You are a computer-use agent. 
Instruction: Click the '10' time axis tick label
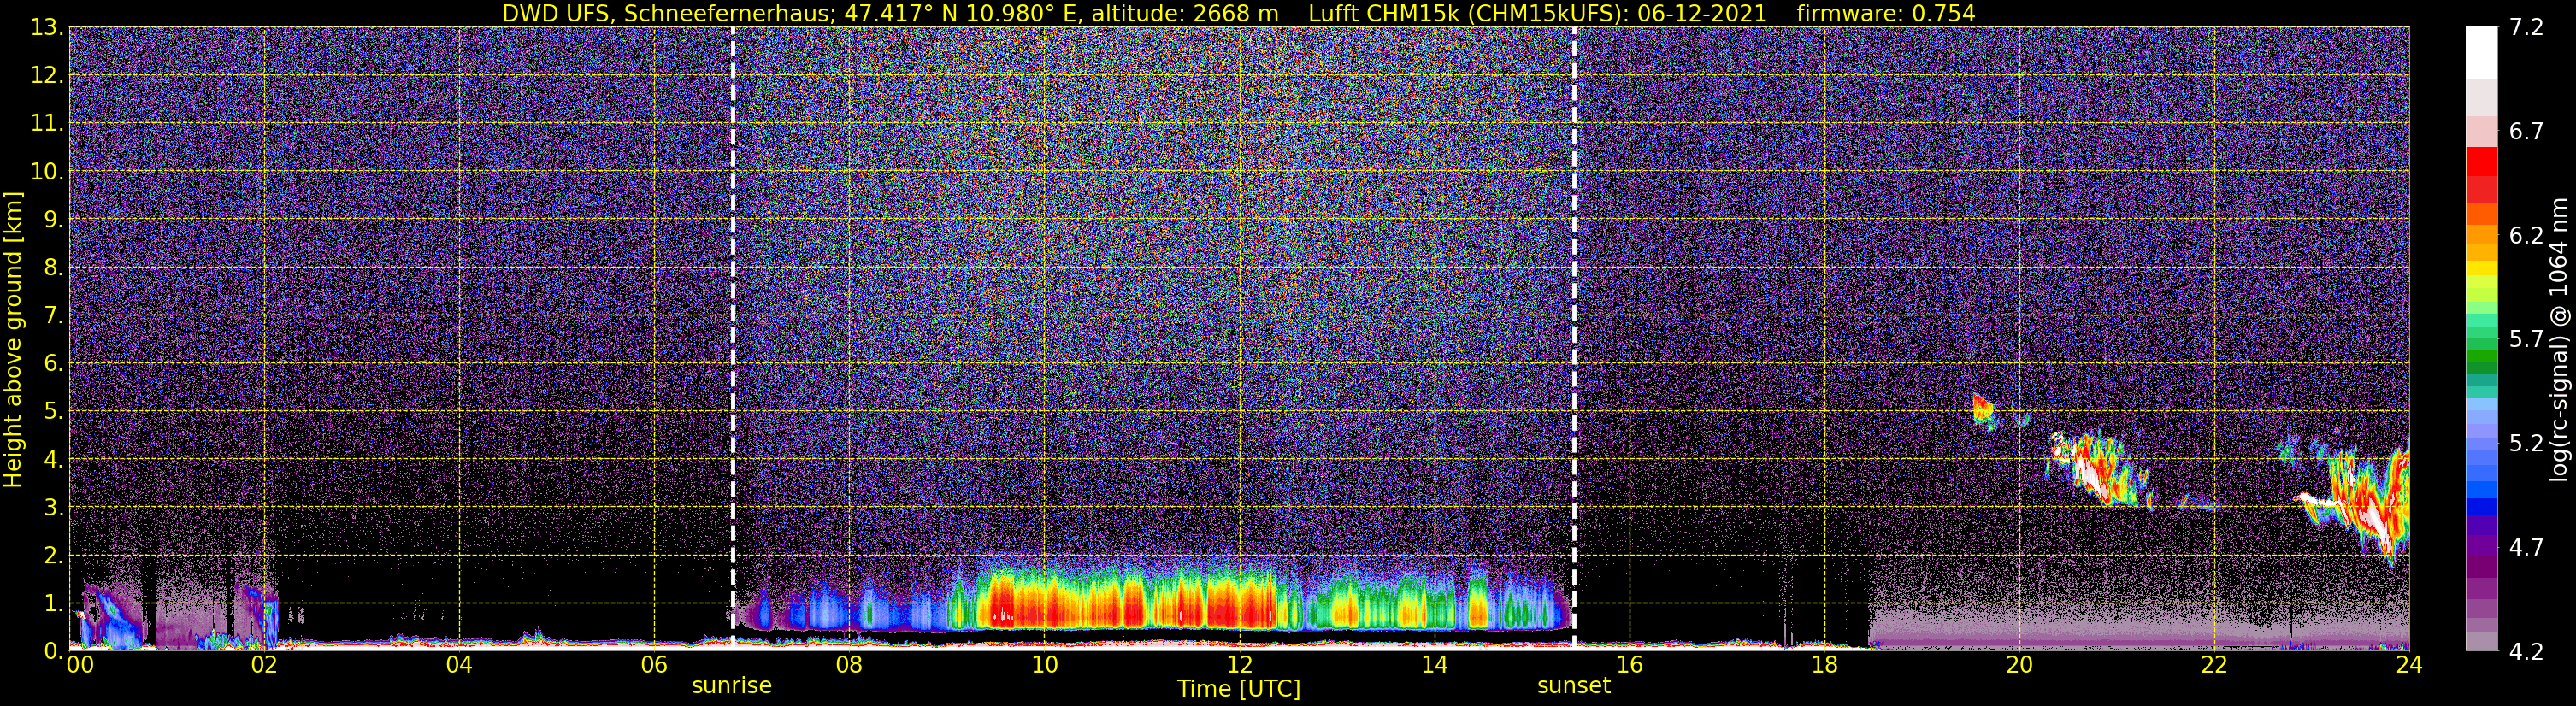1044,665
